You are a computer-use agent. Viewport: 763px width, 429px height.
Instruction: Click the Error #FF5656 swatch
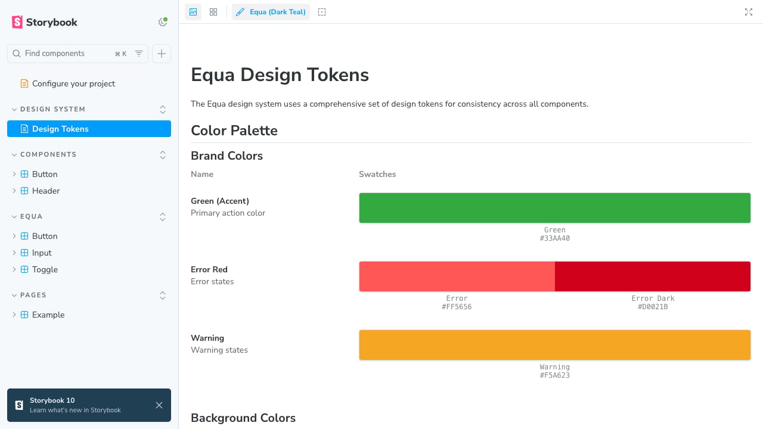point(457,276)
